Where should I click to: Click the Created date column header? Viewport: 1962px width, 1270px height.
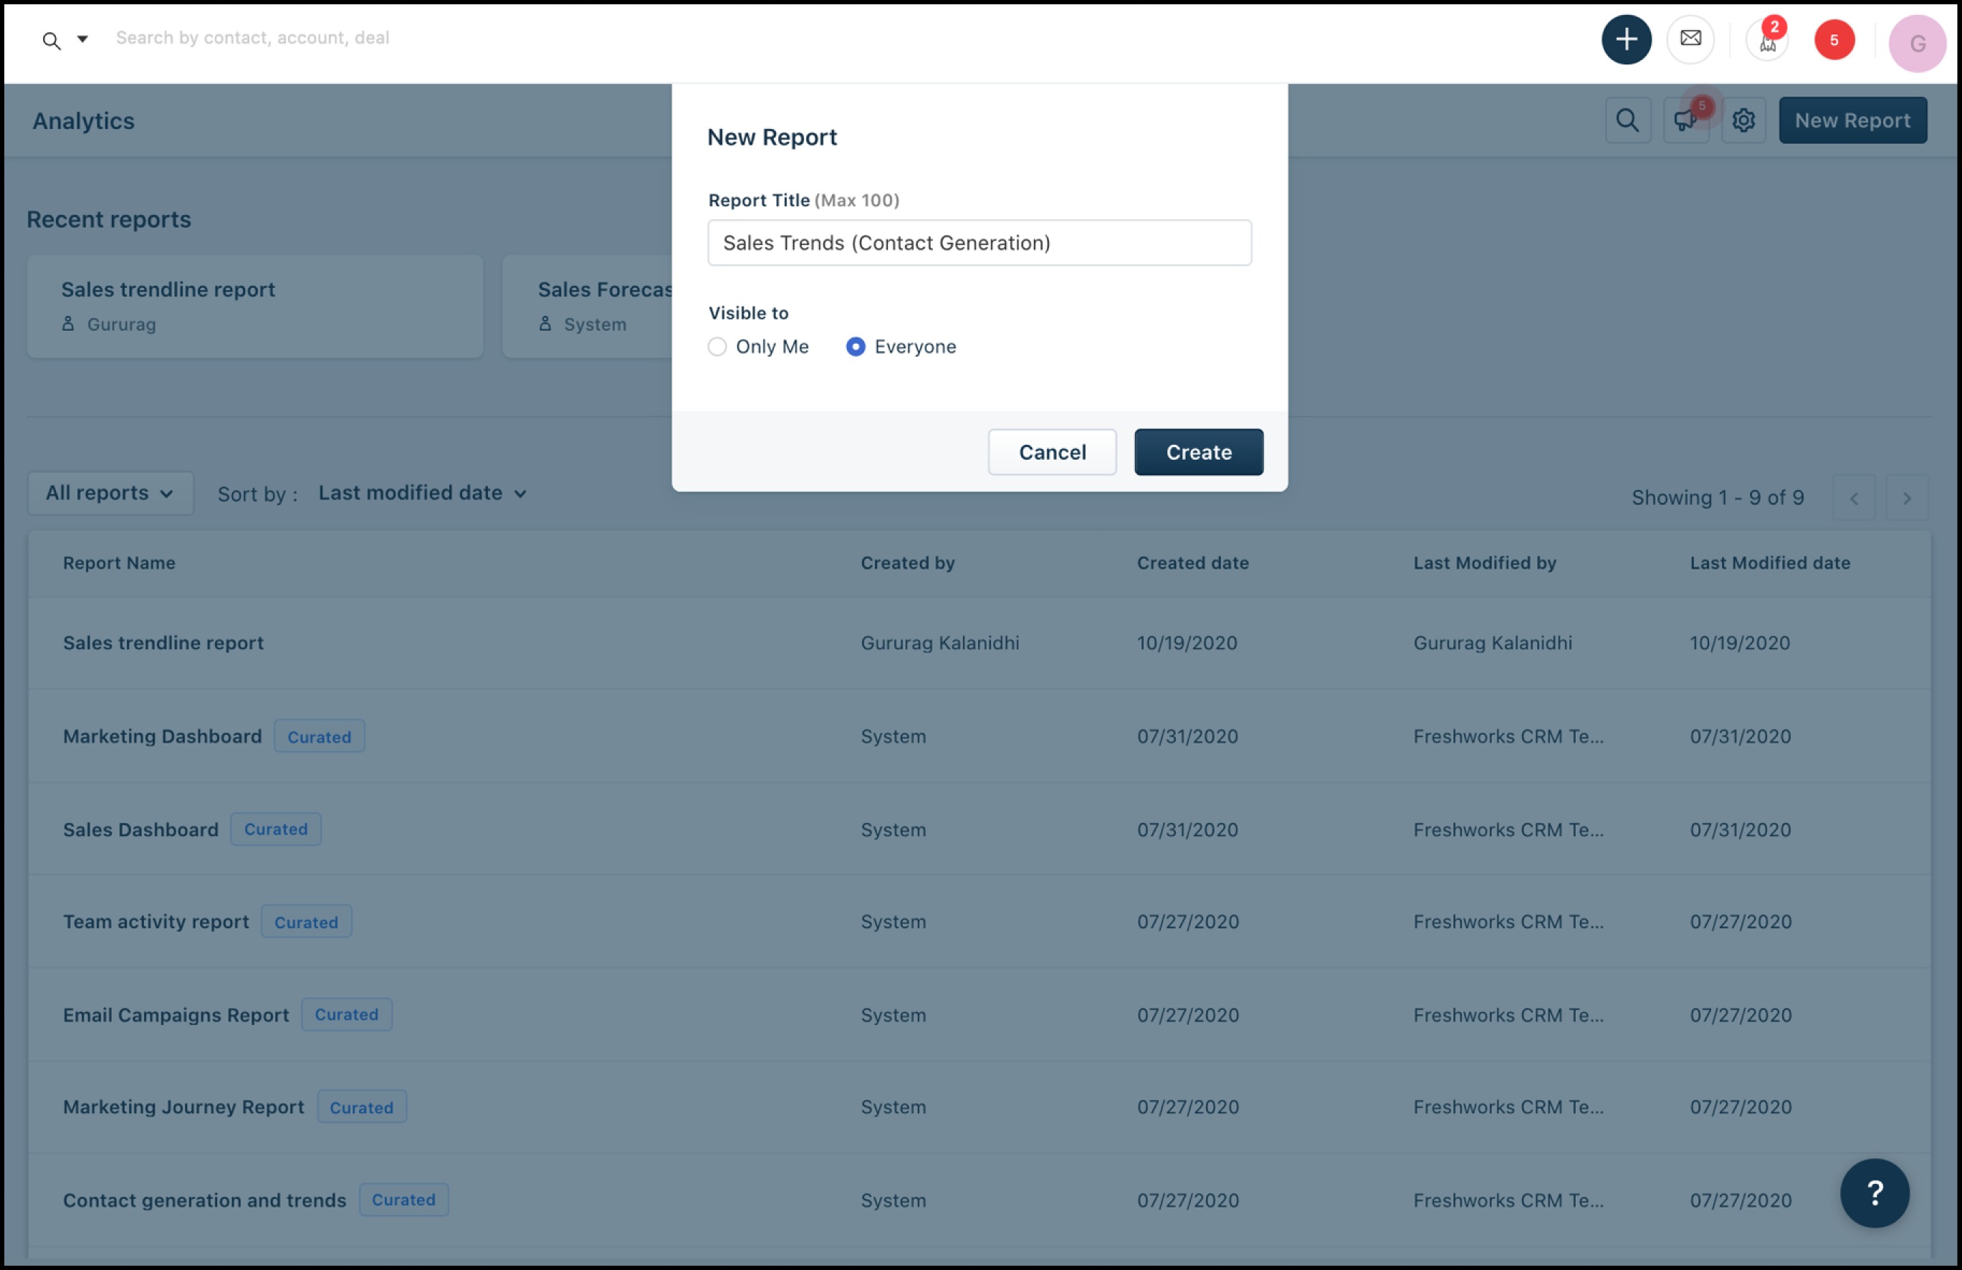(x=1193, y=563)
